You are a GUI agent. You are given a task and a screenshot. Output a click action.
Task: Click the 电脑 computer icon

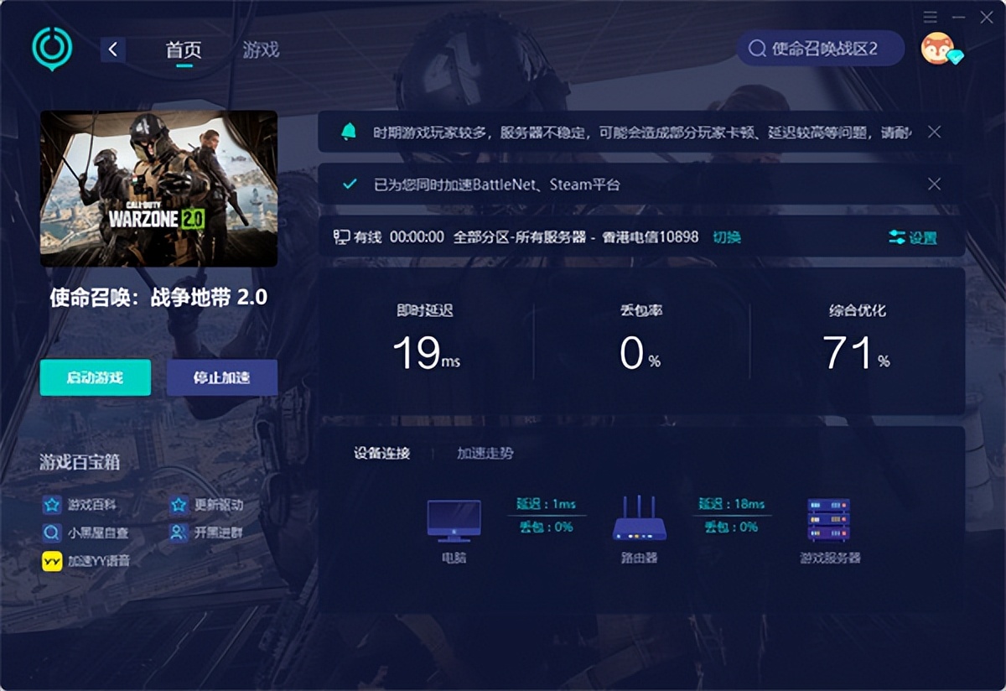[454, 520]
